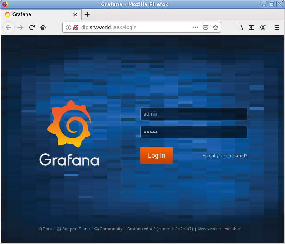
Task: Minimize the Firefox window
Action: (264, 4)
